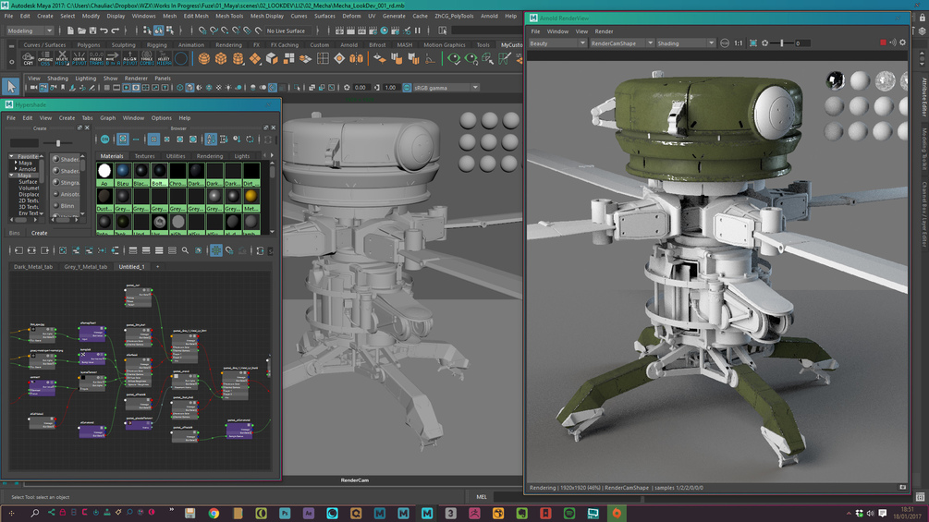Click the Windows taskbar search icon
Screen dimensions: 929x522
35,513
